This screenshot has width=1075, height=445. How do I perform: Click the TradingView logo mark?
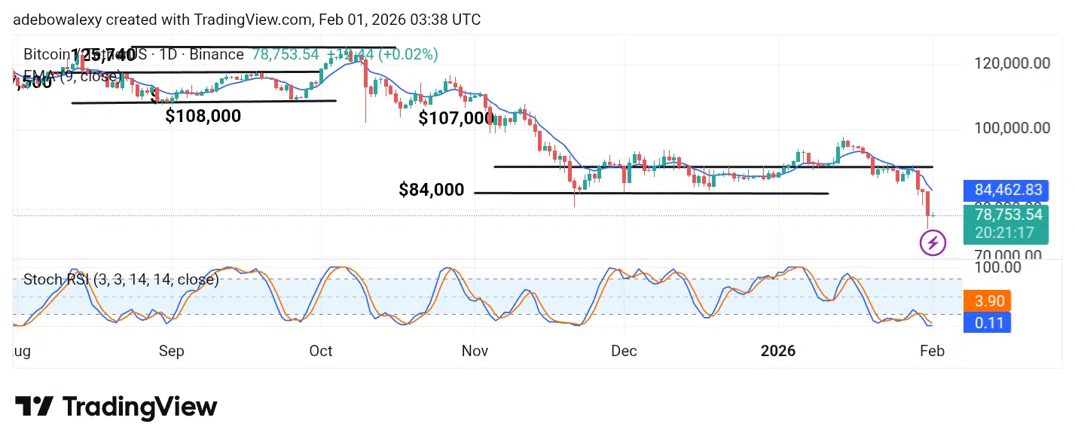(34, 407)
